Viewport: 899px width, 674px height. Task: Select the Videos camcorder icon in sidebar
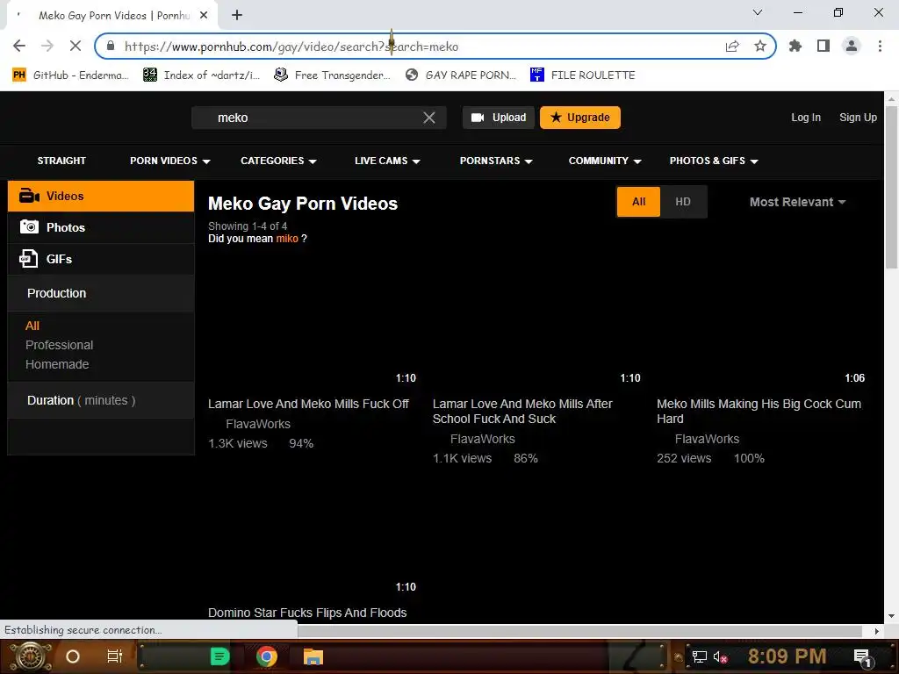(29, 196)
